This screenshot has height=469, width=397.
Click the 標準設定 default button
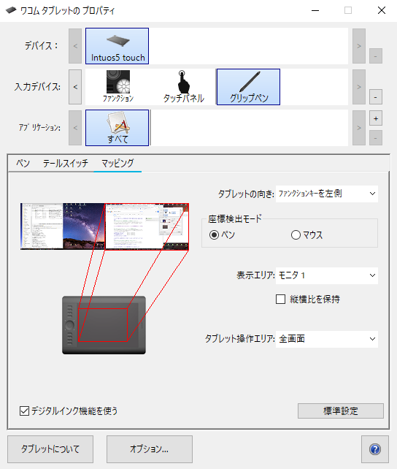(341, 411)
